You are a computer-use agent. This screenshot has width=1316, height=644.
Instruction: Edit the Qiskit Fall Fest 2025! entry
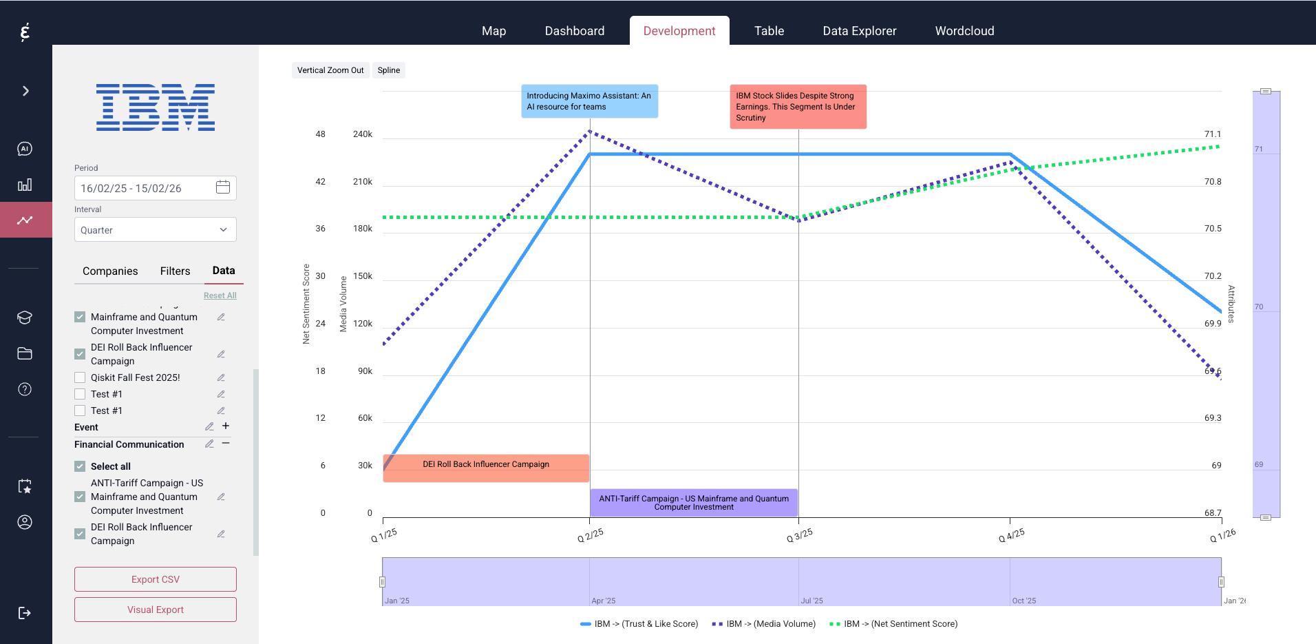click(x=221, y=377)
